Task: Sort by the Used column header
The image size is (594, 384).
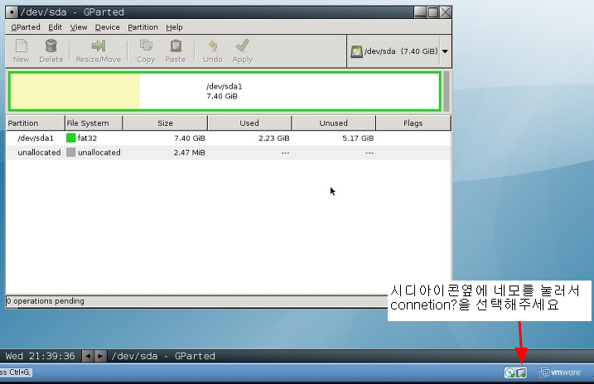Action: (x=249, y=123)
